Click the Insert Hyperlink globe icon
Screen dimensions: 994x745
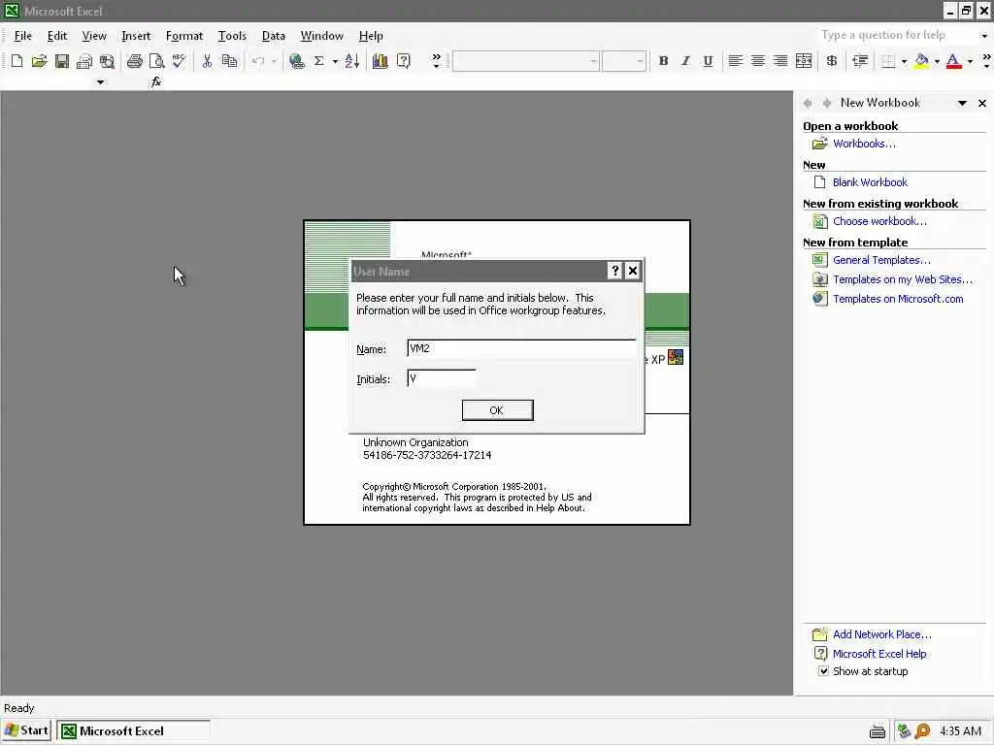point(296,61)
